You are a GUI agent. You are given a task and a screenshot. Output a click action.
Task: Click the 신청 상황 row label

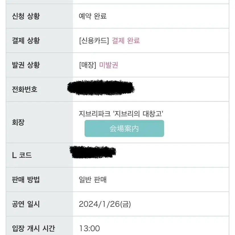[x=26, y=16]
